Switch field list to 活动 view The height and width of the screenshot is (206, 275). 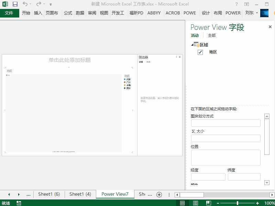point(195,35)
